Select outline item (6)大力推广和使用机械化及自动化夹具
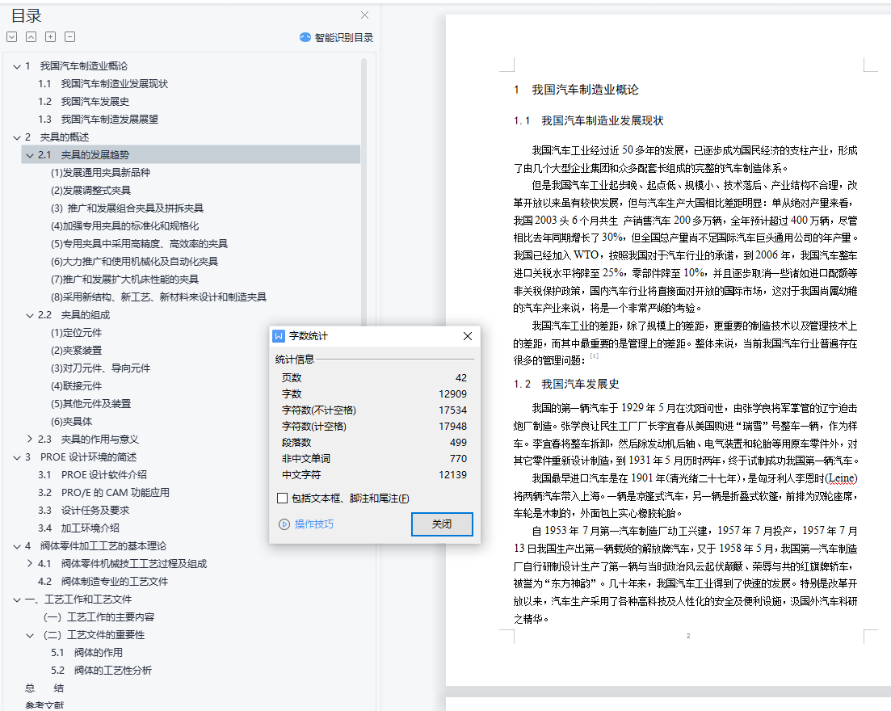891x711 pixels. pos(134,262)
